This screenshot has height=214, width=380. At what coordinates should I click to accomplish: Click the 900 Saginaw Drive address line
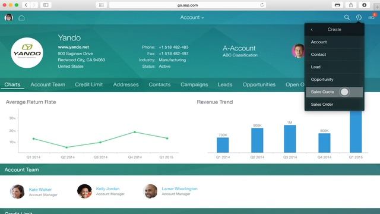(75, 53)
